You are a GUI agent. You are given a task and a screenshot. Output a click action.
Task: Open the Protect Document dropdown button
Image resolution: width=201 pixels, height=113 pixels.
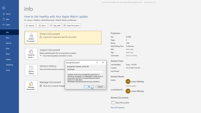tap(31, 38)
